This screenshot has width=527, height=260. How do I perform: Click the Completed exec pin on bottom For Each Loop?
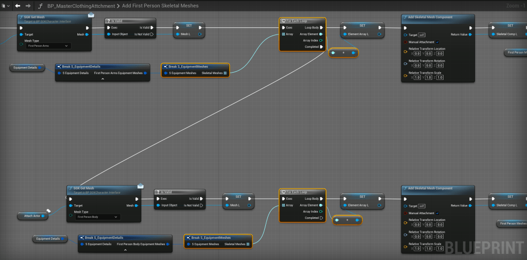point(321,218)
